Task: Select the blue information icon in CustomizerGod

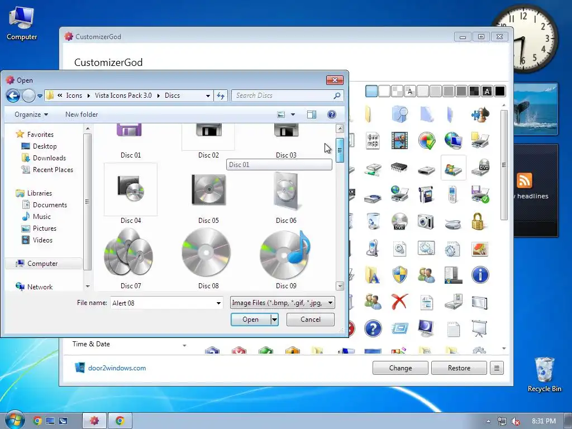Action: [x=480, y=275]
